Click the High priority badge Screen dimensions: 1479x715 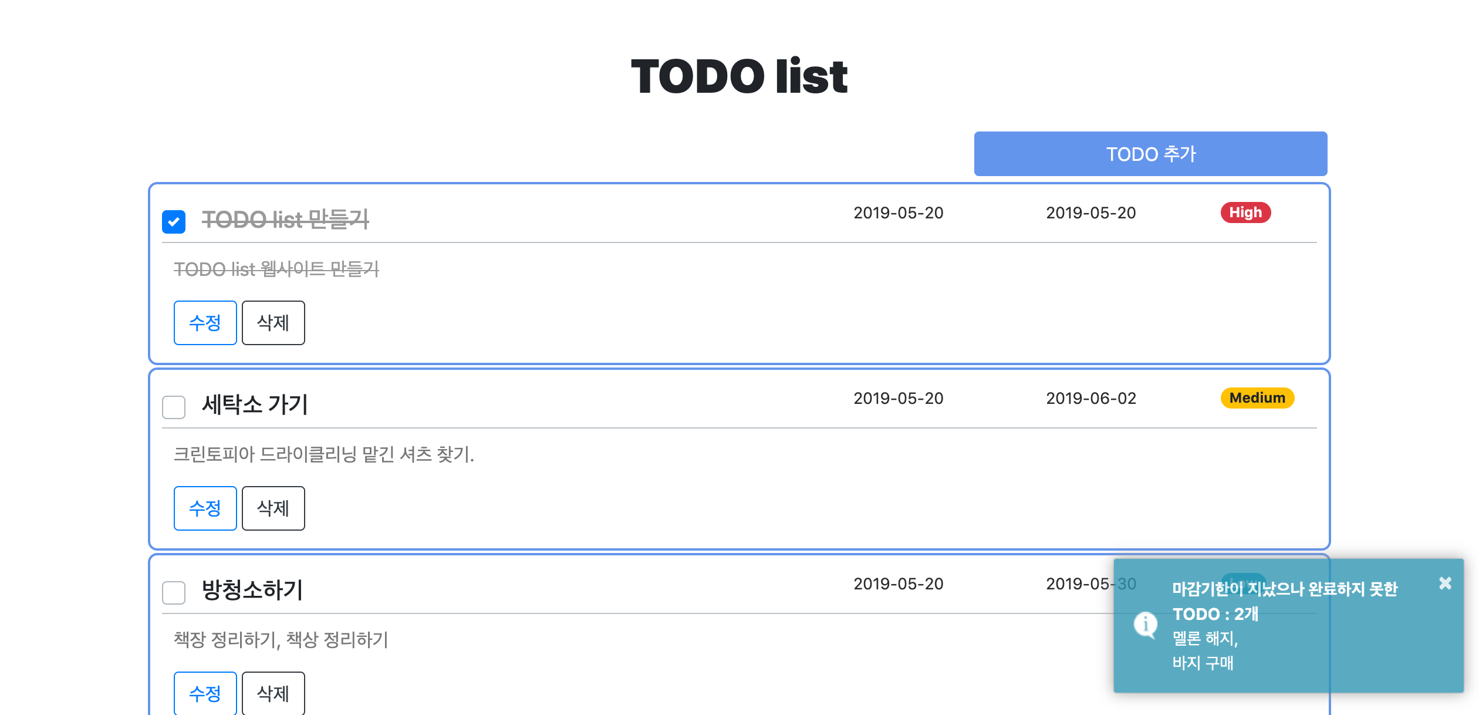click(1245, 213)
